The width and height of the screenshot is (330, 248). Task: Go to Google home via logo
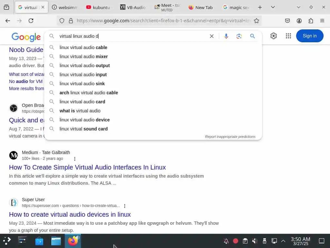point(26,37)
